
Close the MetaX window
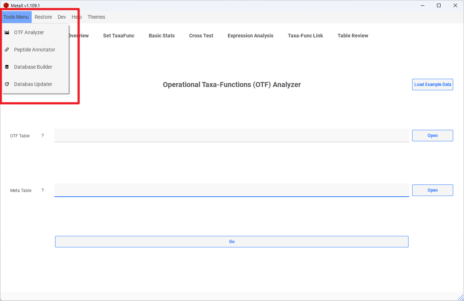(455, 5)
